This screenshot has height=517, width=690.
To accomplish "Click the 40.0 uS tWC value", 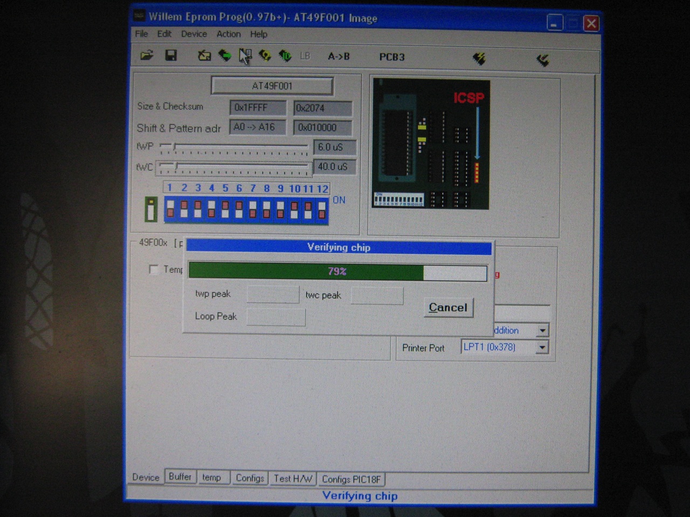I will tap(334, 166).
